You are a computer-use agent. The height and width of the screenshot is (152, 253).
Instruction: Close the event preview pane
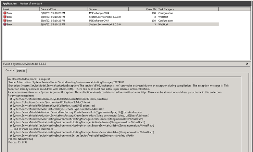tap(247, 64)
